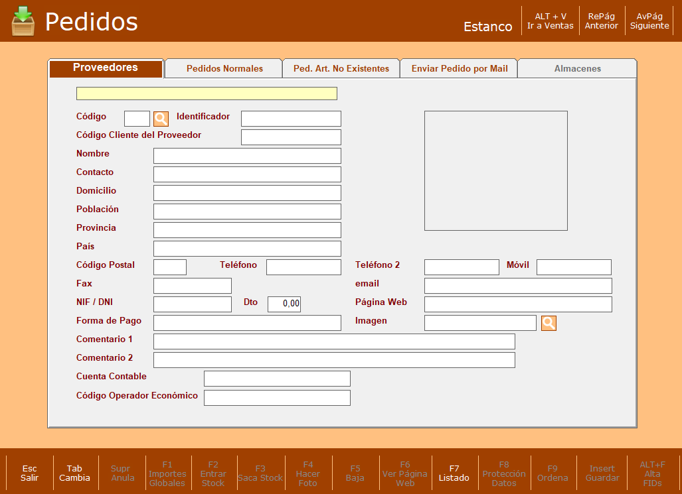
Task: Click the Tab Cambia button
Action: [x=75, y=473]
